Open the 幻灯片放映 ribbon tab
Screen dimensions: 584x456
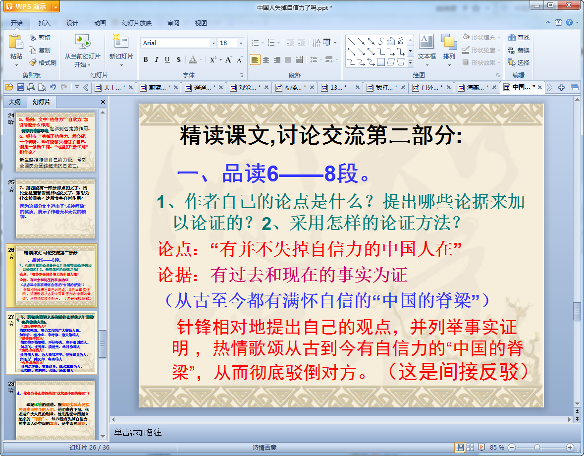pyautogui.click(x=137, y=23)
